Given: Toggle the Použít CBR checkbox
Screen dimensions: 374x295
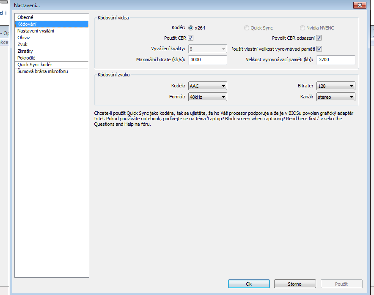Looking at the screenshot, I should pos(191,38).
